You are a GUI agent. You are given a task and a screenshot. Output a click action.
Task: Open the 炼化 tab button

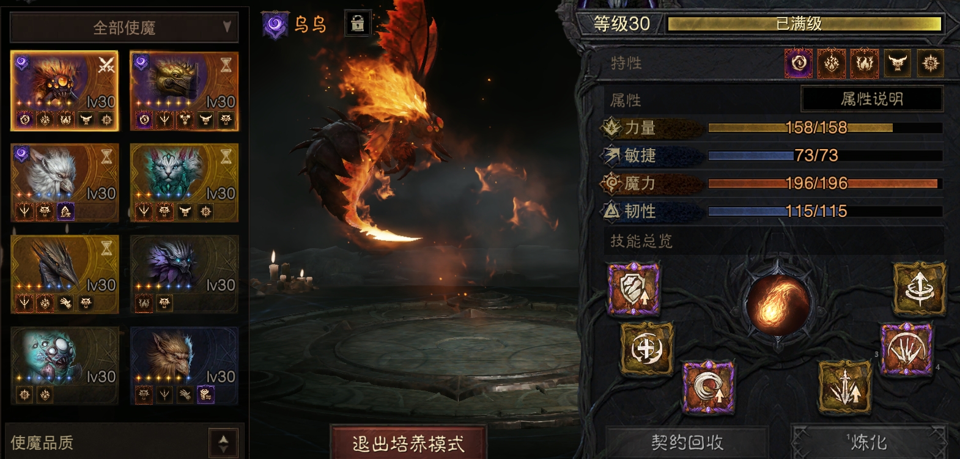(868, 442)
